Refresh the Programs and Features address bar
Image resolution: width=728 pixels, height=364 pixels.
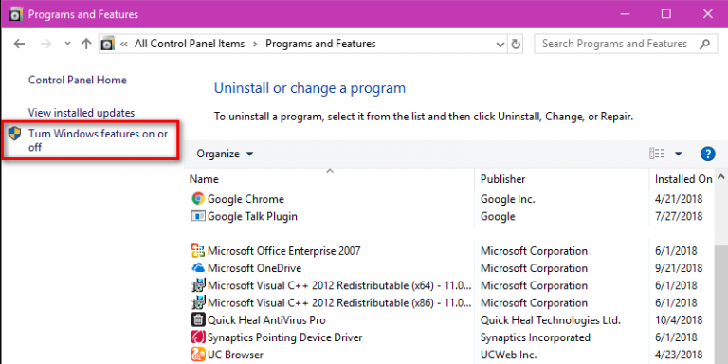tap(516, 45)
